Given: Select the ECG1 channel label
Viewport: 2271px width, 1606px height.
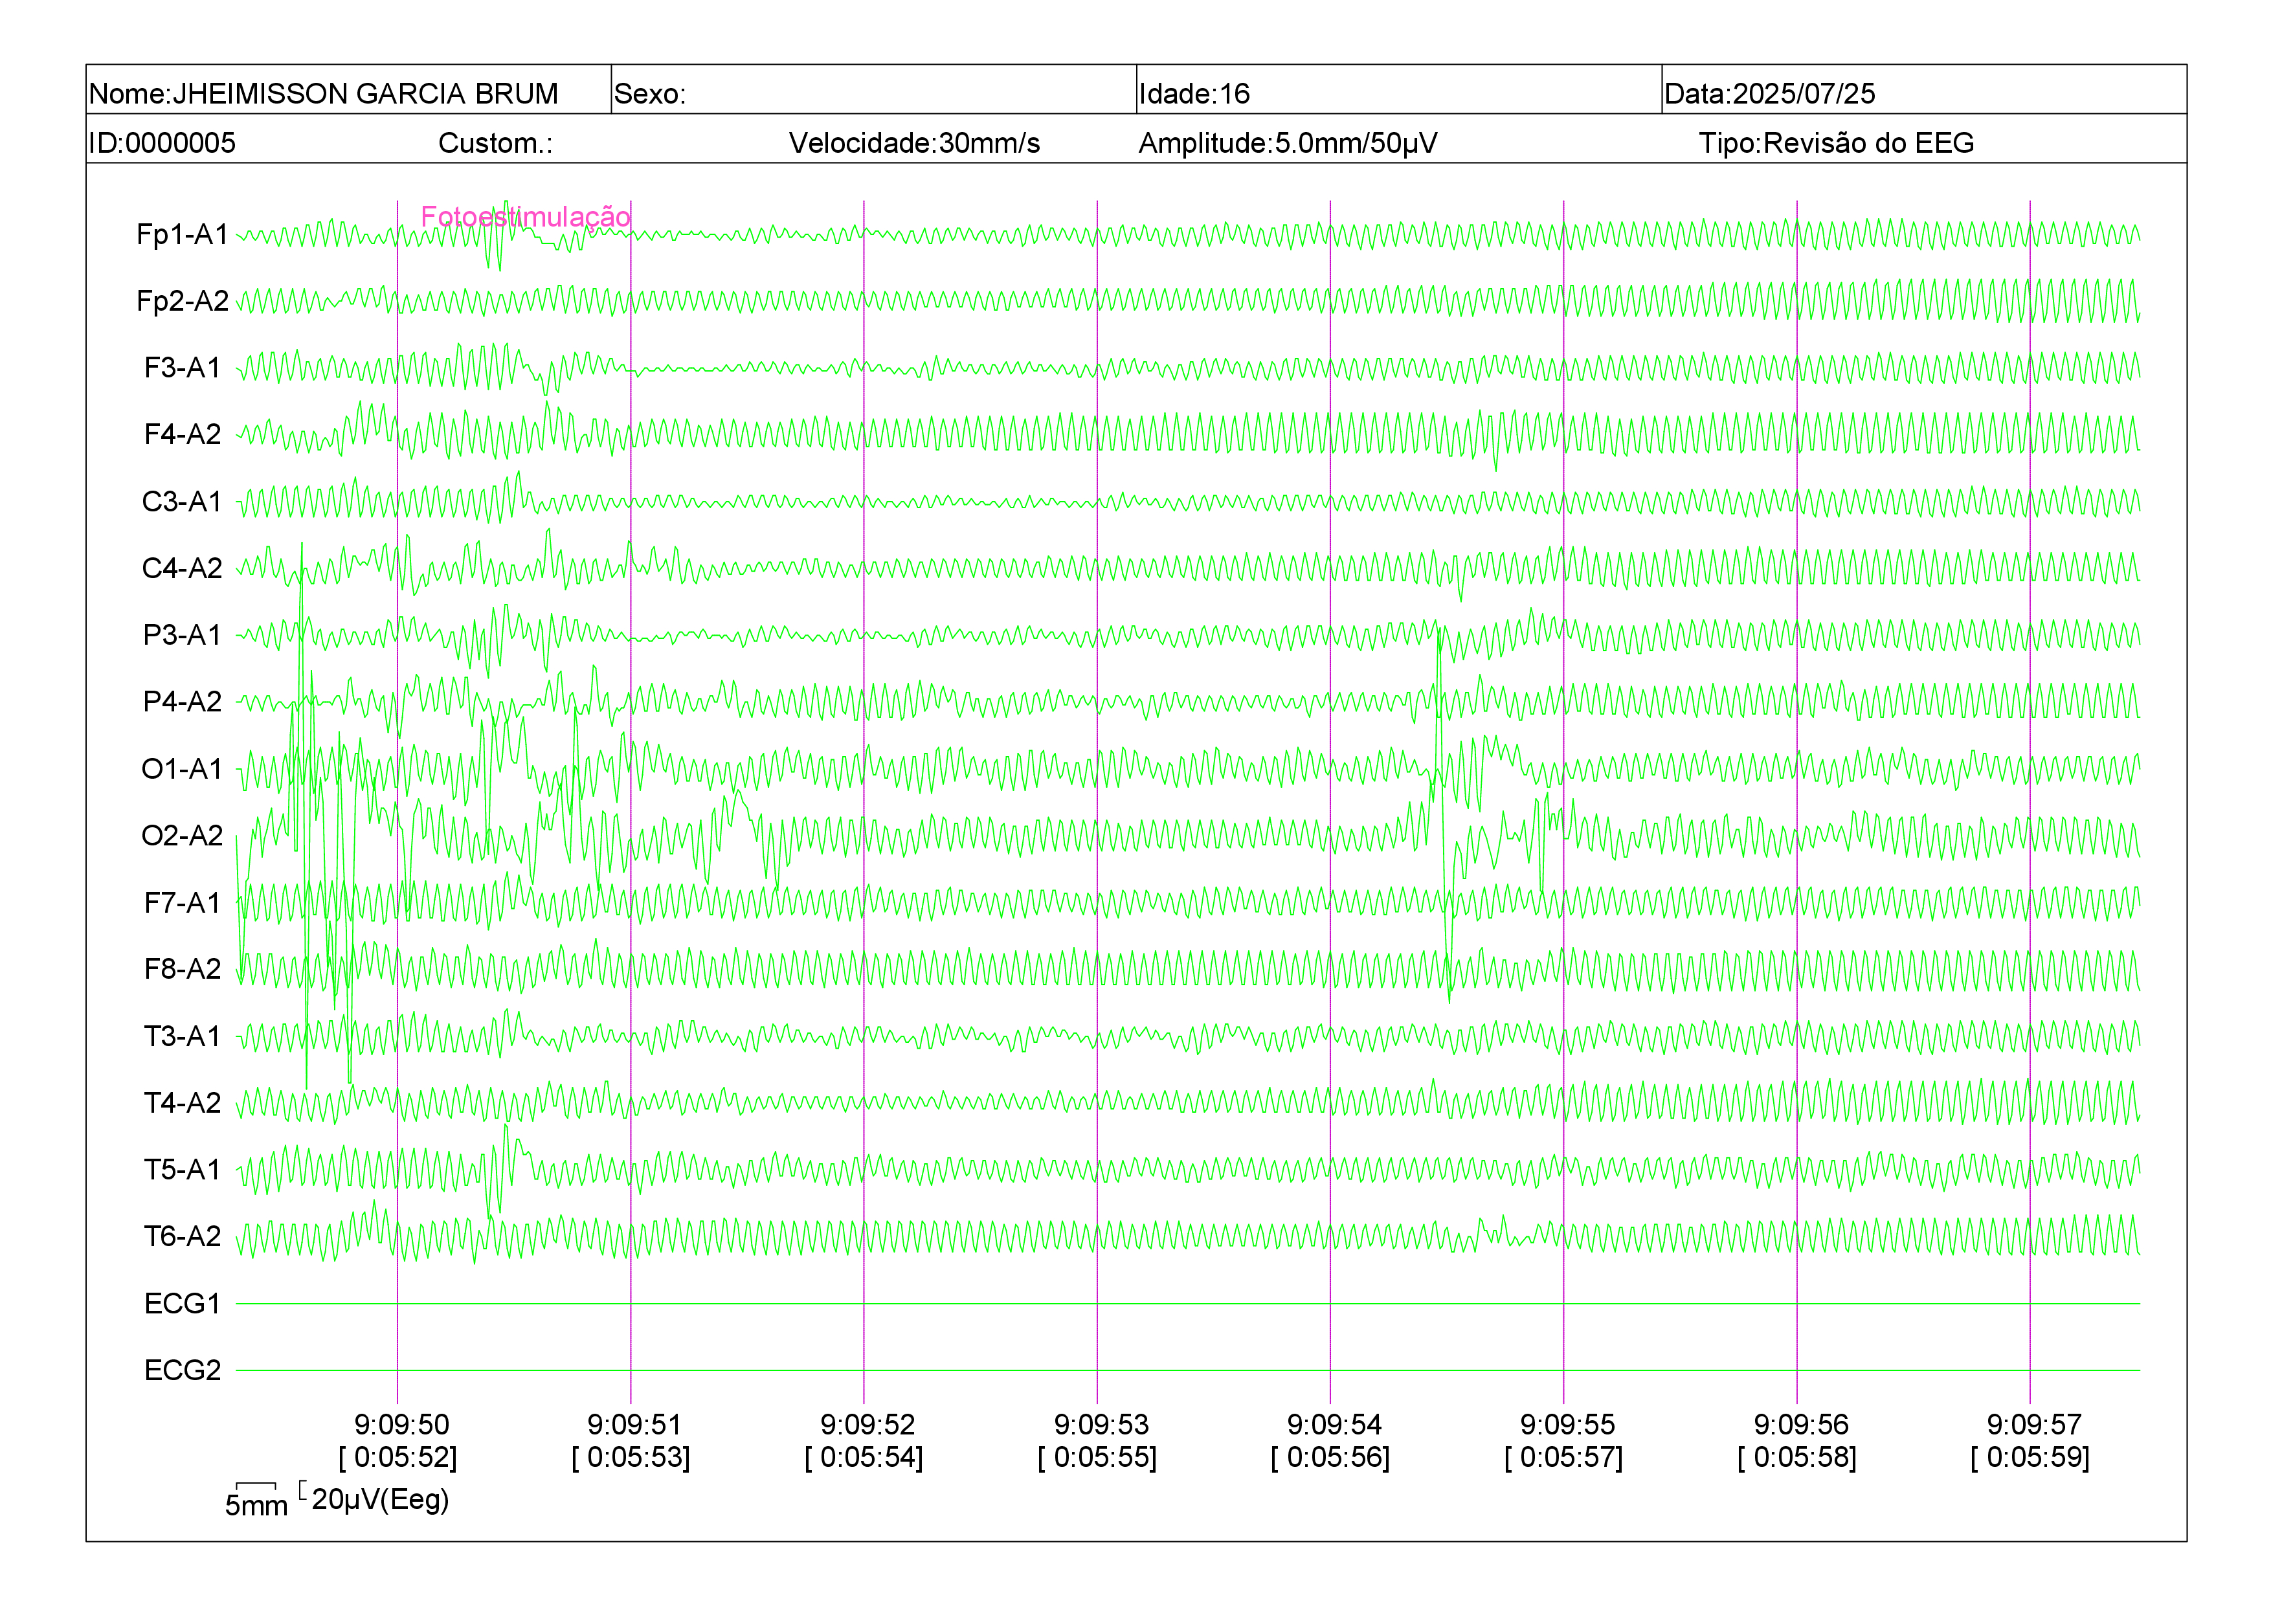Looking at the screenshot, I should [x=182, y=1304].
